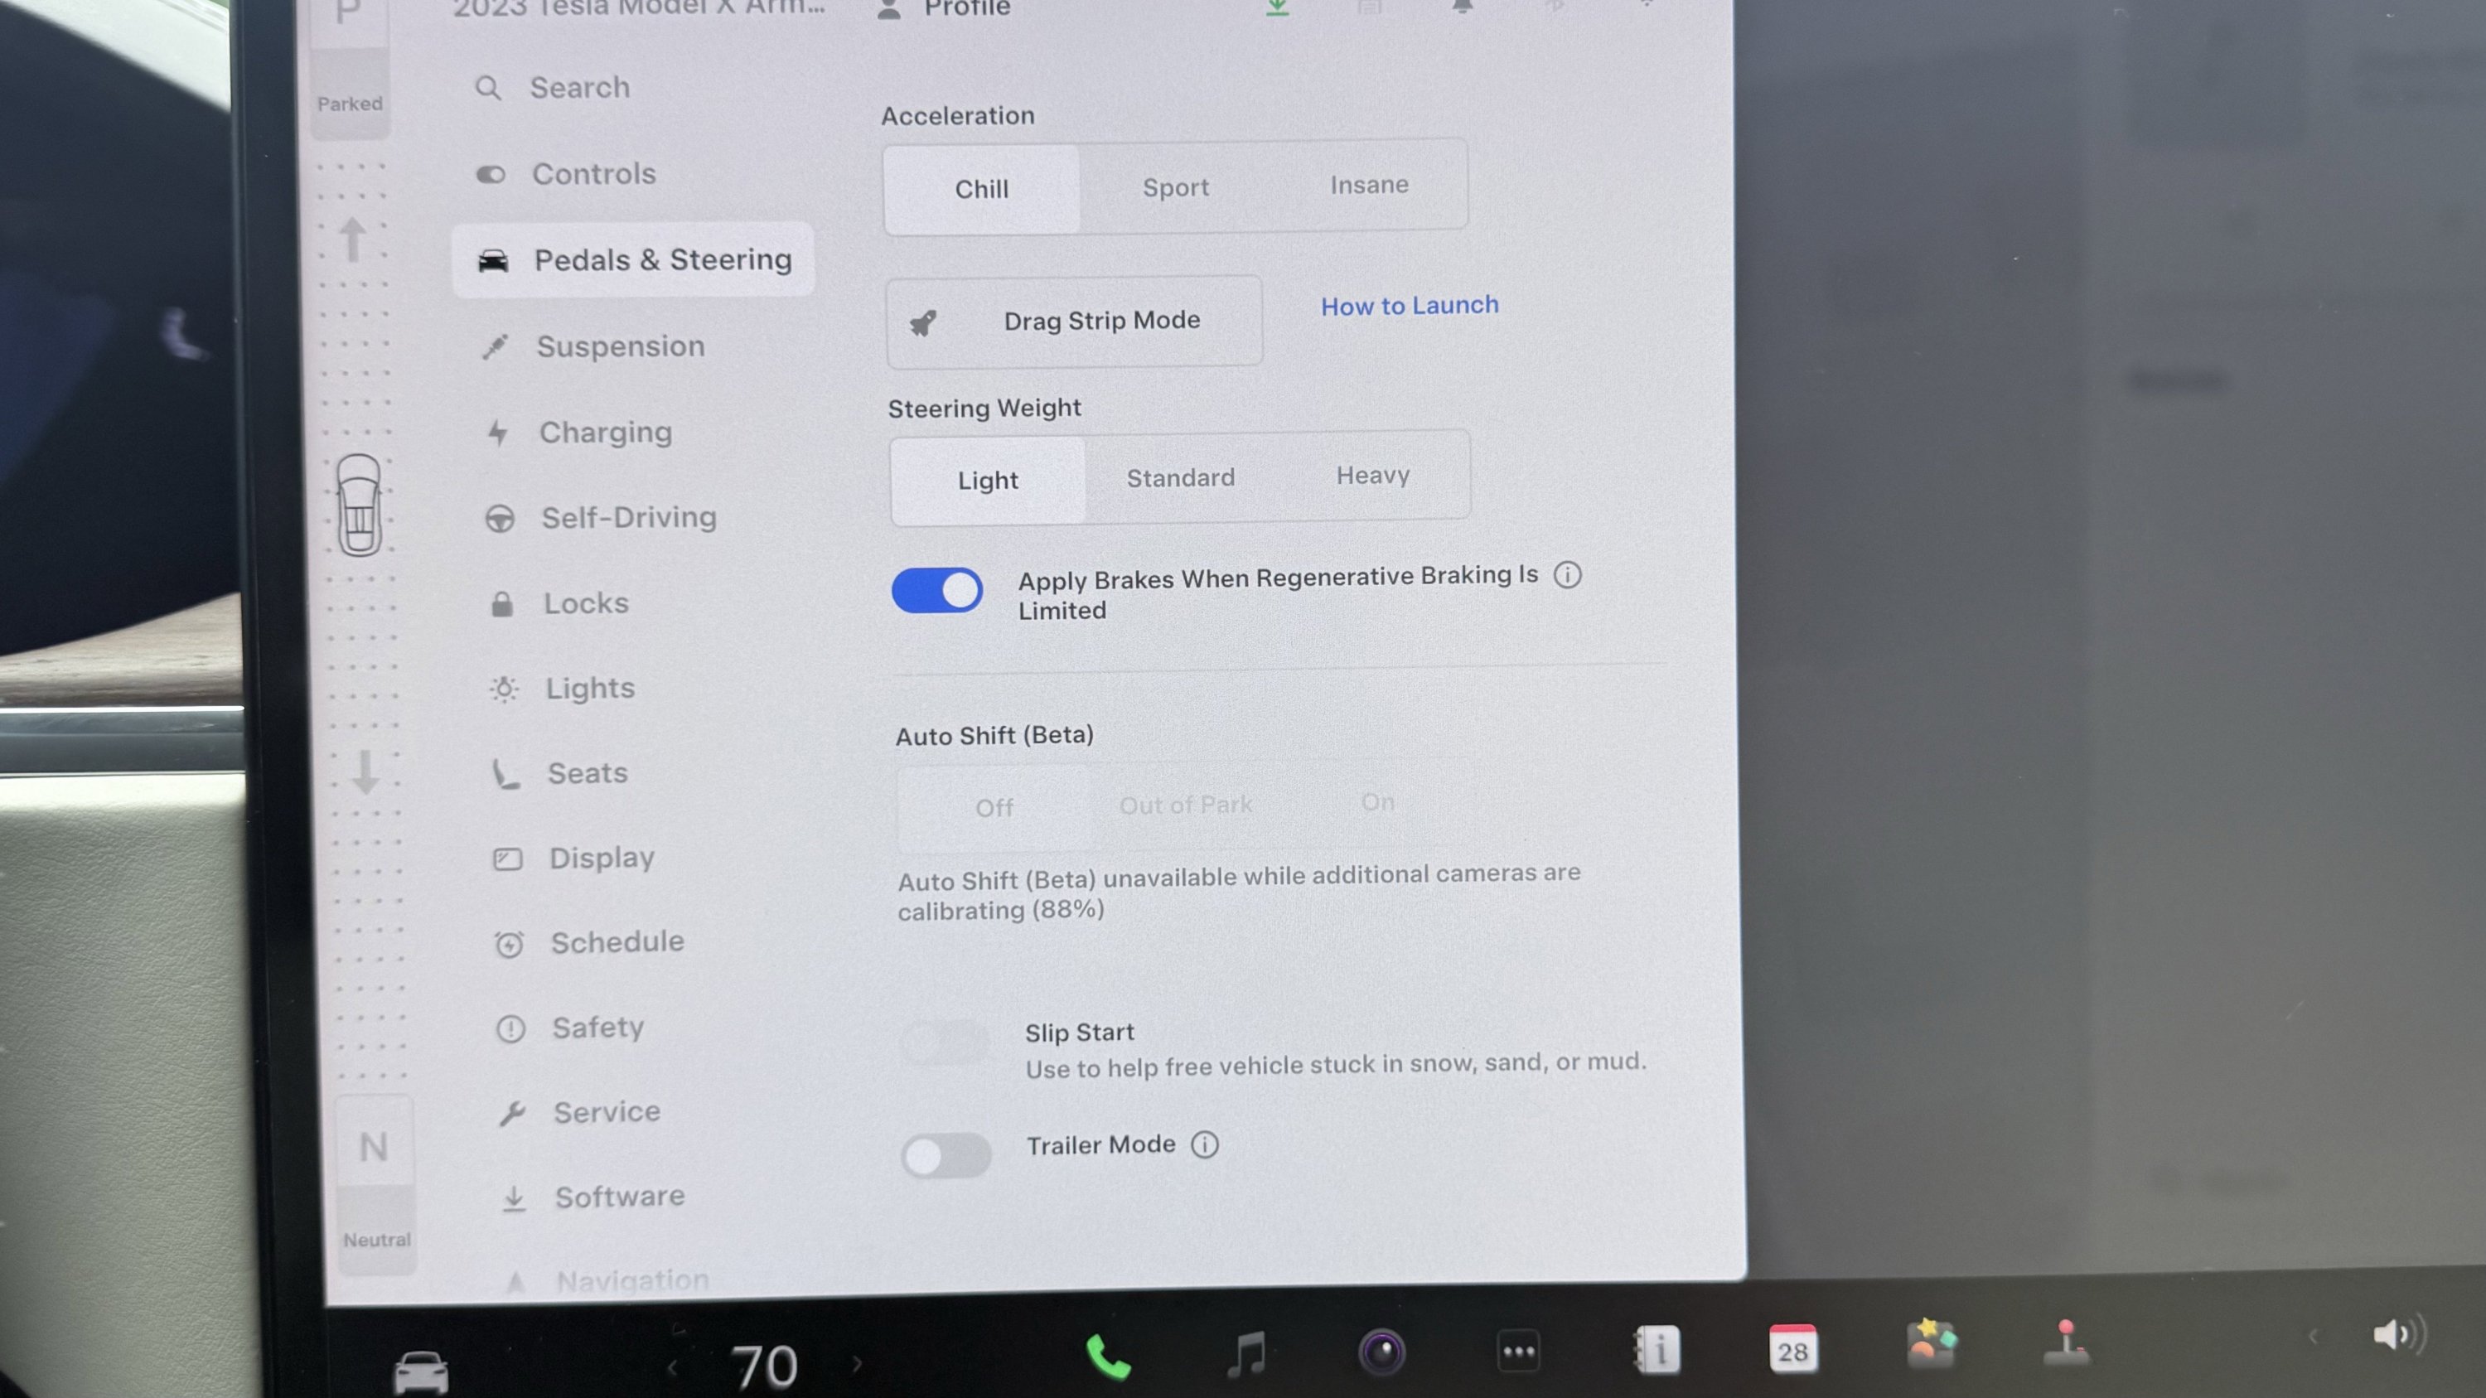Open the camera app in the dock
The height and width of the screenshot is (1398, 2486).
tap(1382, 1352)
